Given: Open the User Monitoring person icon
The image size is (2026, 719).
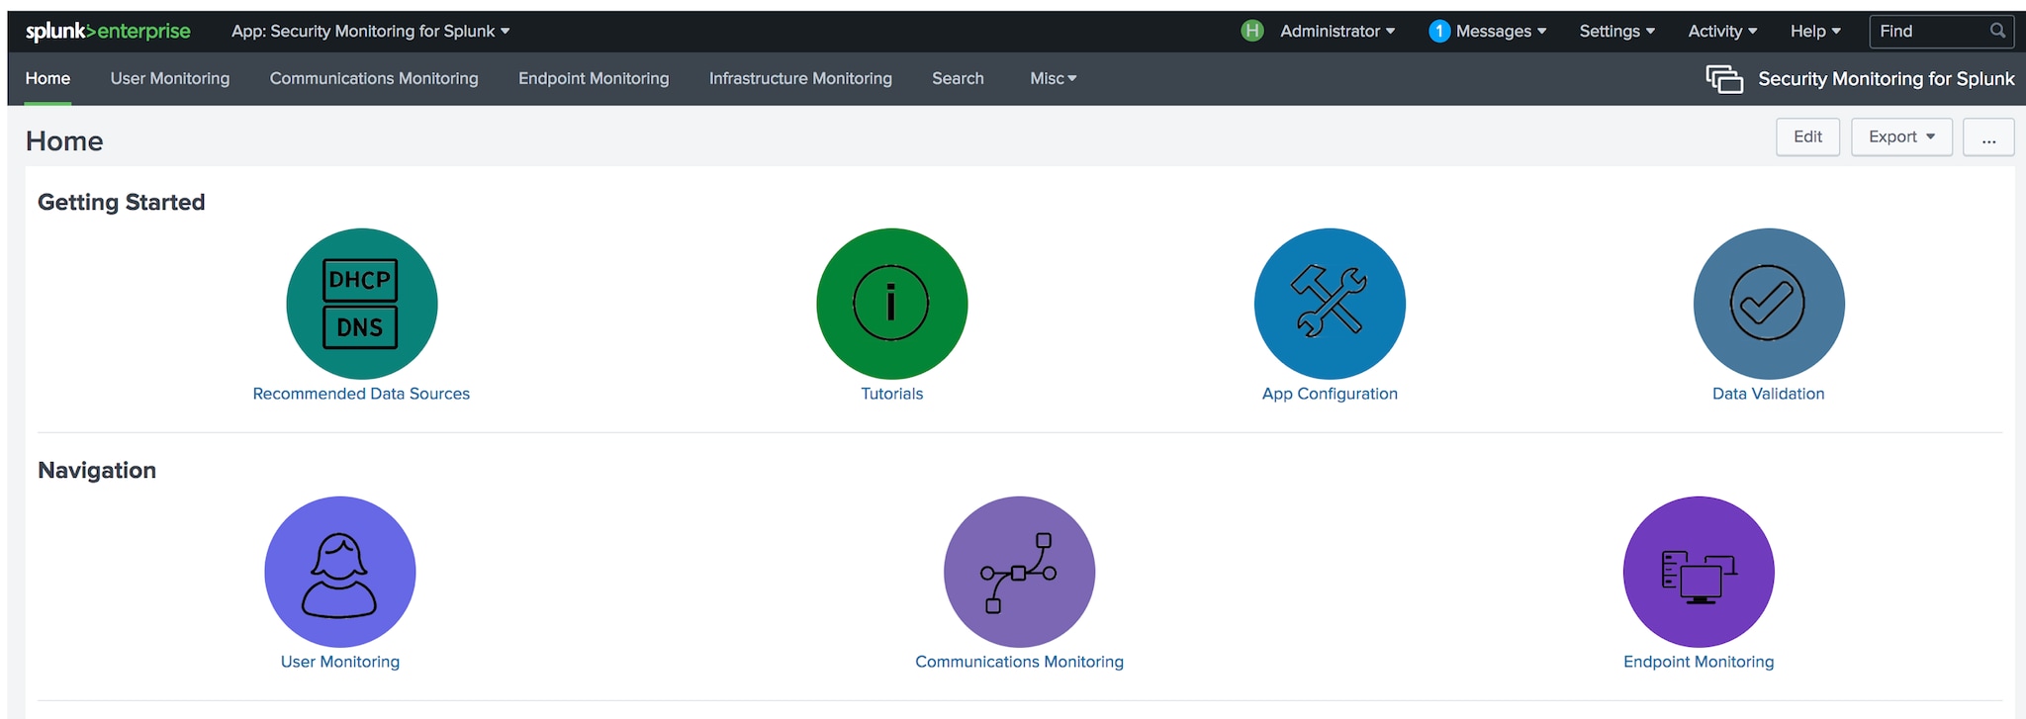Looking at the screenshot, I should 340,572.
